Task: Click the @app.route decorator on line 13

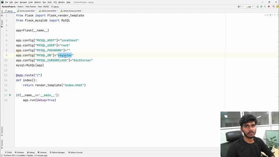Action: coord(29,75)
